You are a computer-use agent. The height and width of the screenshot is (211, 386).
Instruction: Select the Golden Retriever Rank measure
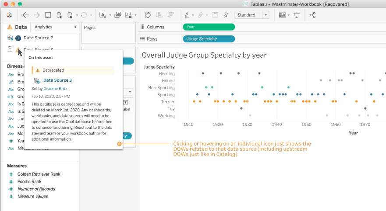[x=39, y=174]
